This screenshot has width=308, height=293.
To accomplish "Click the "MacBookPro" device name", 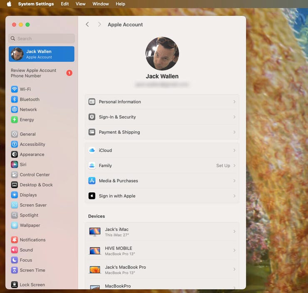I will pyautogui.click(x=118, y=286).
